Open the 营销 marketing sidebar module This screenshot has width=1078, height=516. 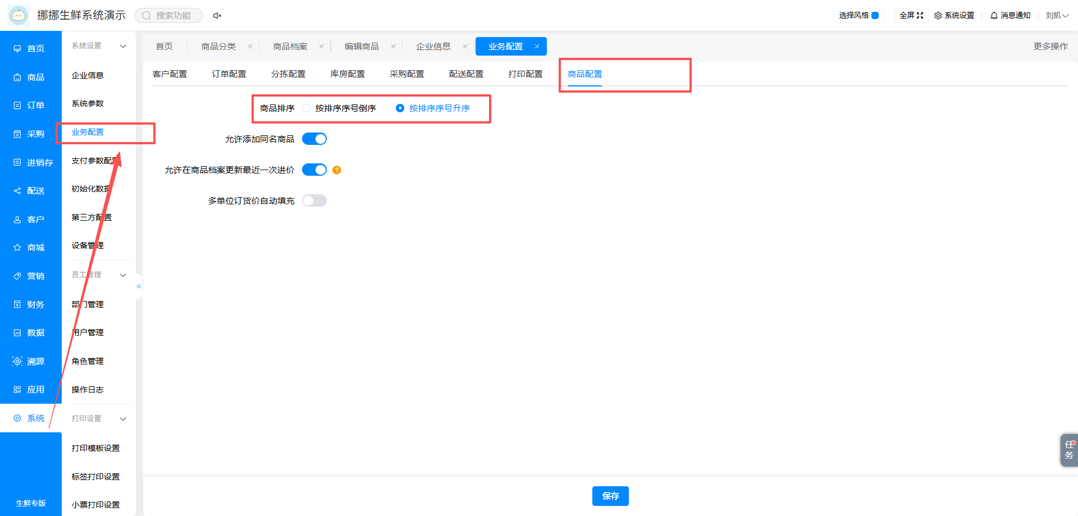pos(29,276)
